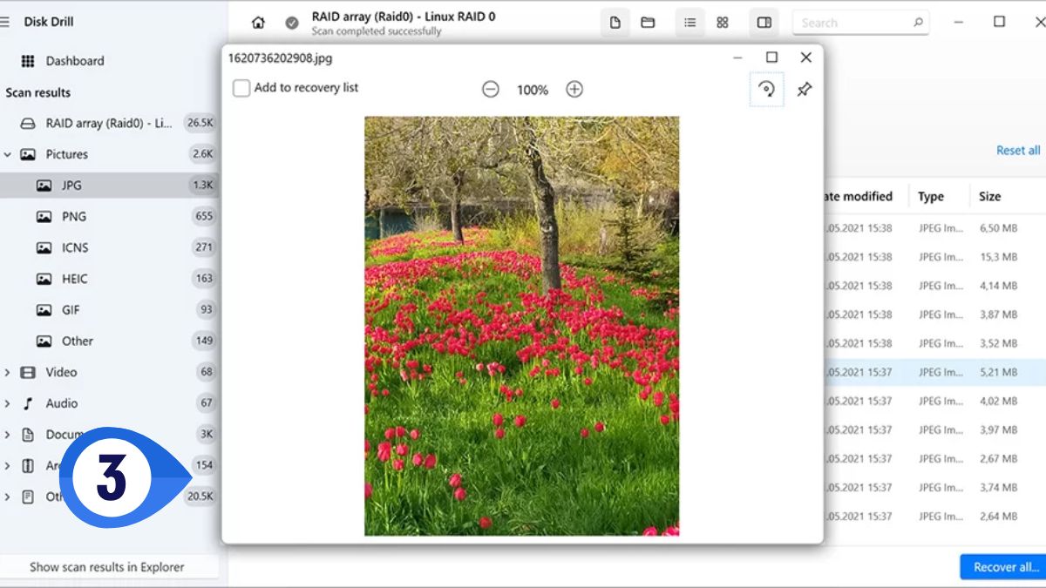Switch to the folder view icon
1046x588 pixels.
(x=648, y=23)
